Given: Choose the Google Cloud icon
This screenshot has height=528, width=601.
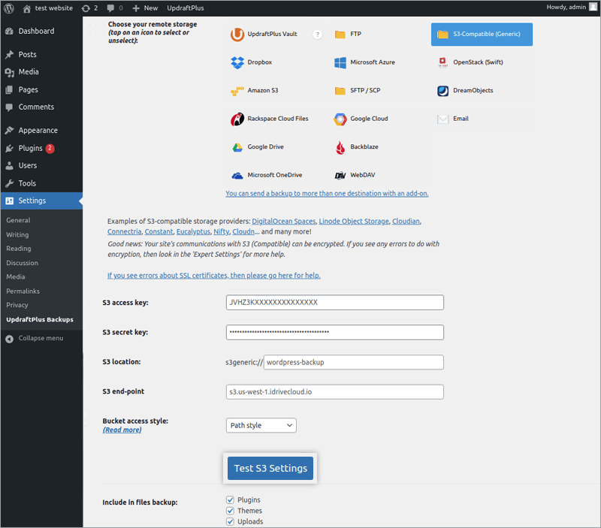Looking at the screenshot, I should click(x=340, y=119).
